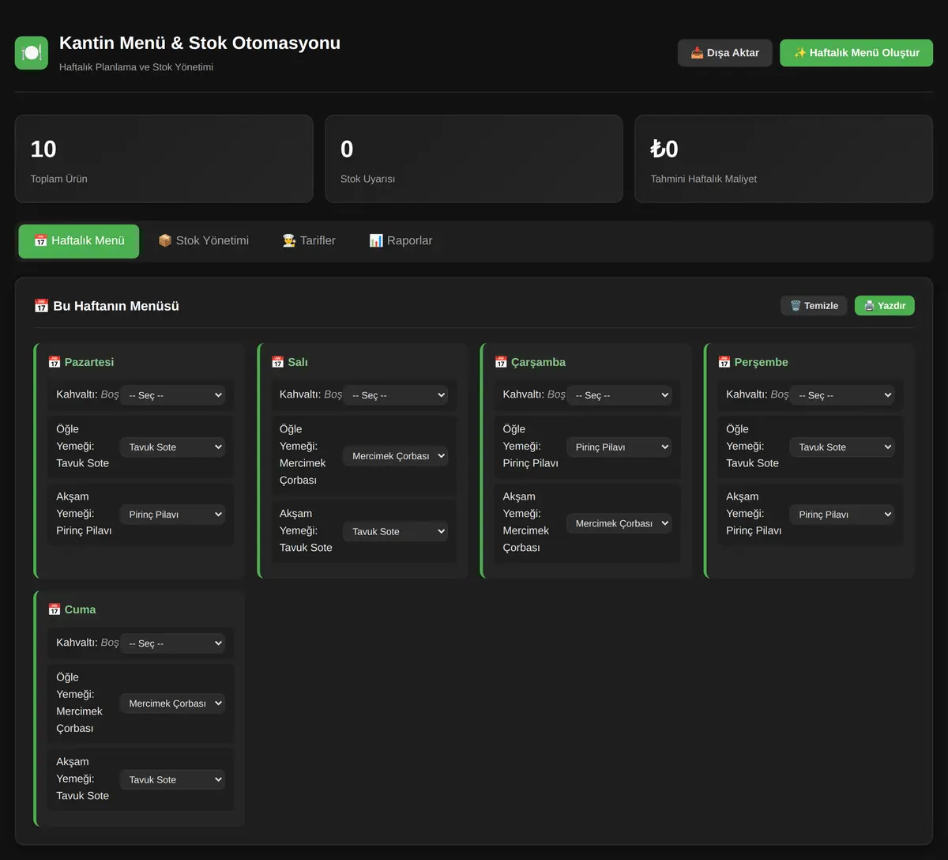Click the Dışa Aktar button
948x860 pixels.
click(x=725, y=53)
